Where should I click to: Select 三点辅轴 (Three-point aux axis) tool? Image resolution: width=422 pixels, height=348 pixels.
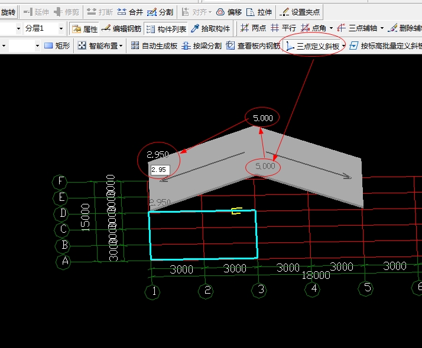(357, 28)
